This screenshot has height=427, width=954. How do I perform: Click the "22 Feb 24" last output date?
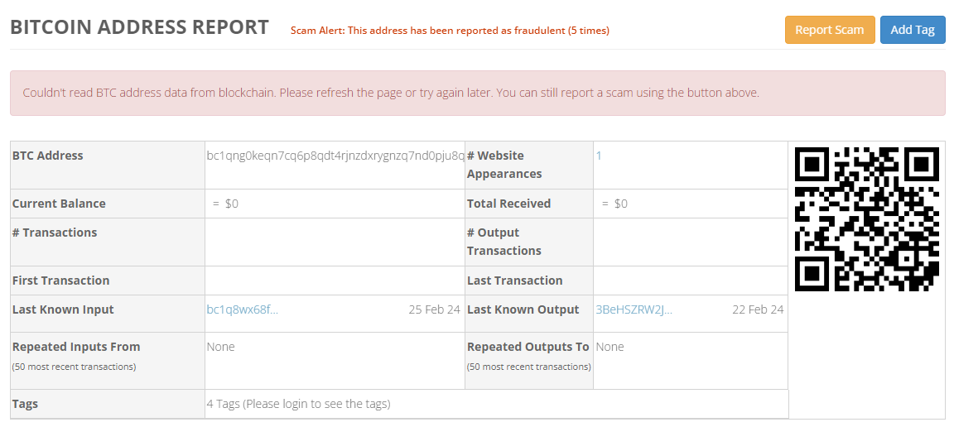[758, 309]
